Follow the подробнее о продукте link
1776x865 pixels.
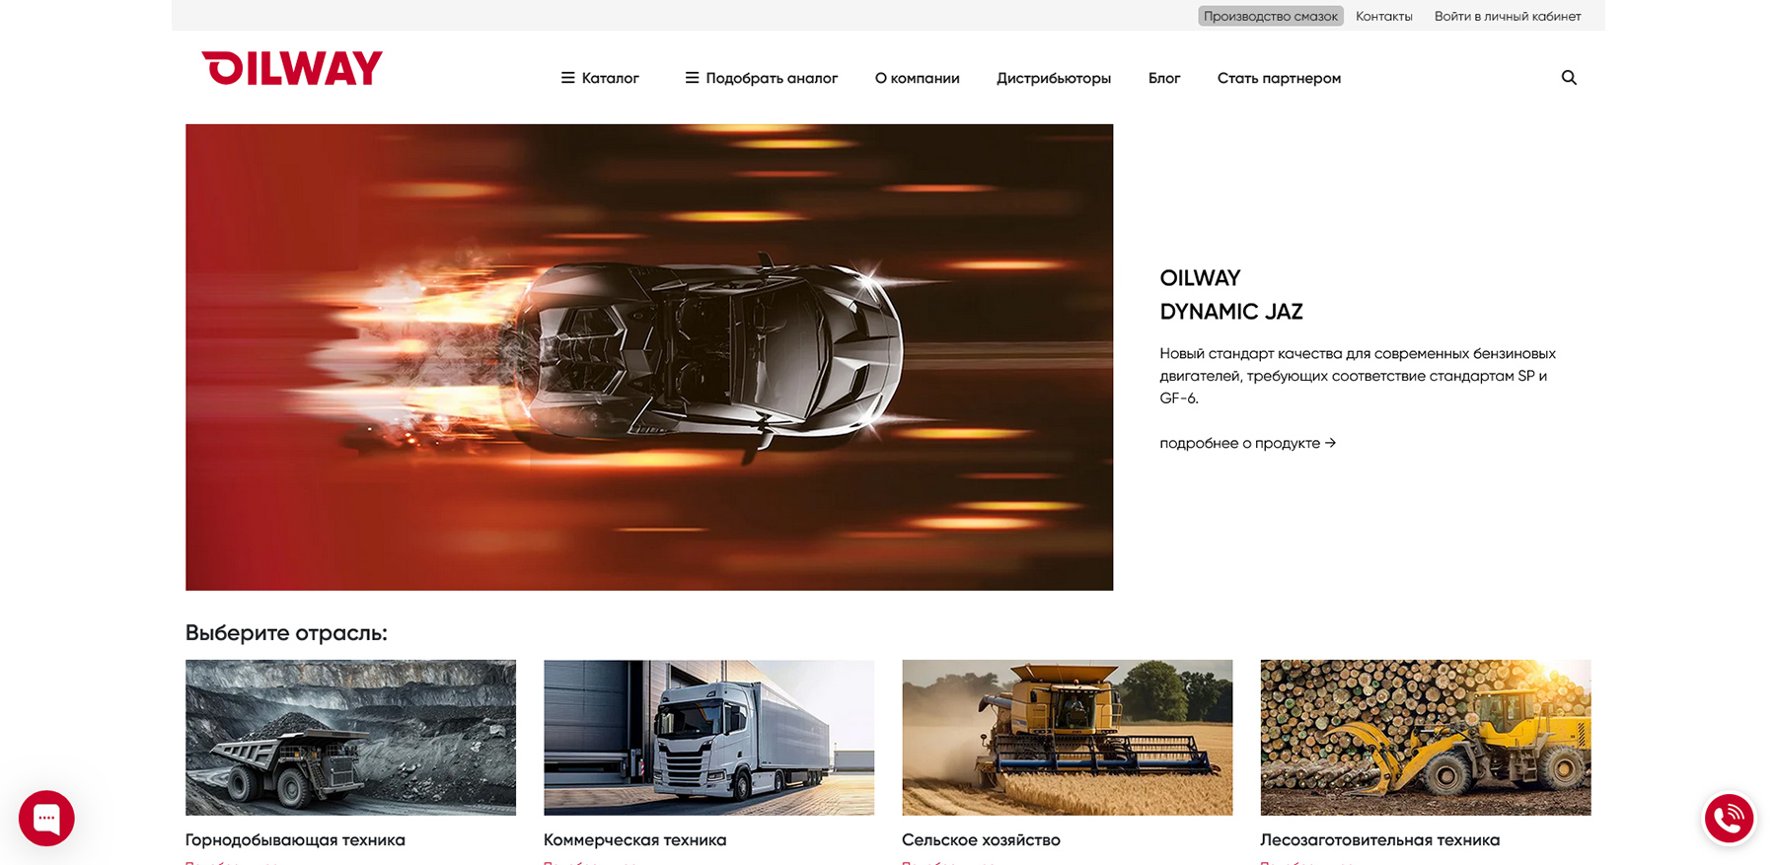[1247, 443]
